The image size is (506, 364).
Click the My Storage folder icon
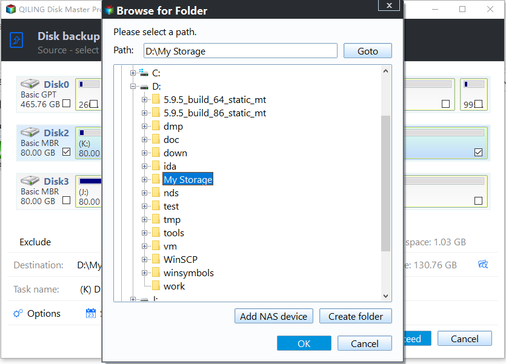pos(156,179)
